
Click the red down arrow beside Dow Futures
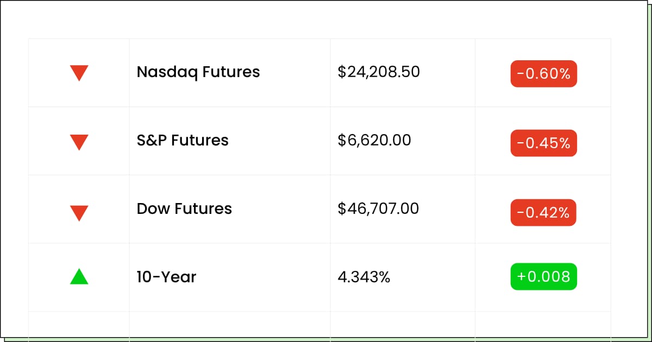(79, 212)
